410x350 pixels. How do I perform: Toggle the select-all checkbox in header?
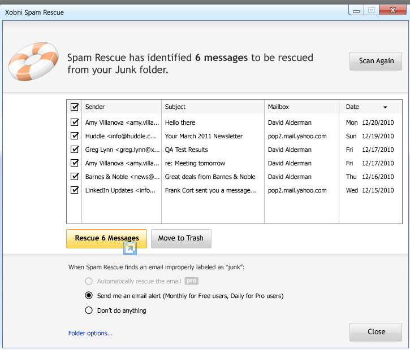pos(75,107)
